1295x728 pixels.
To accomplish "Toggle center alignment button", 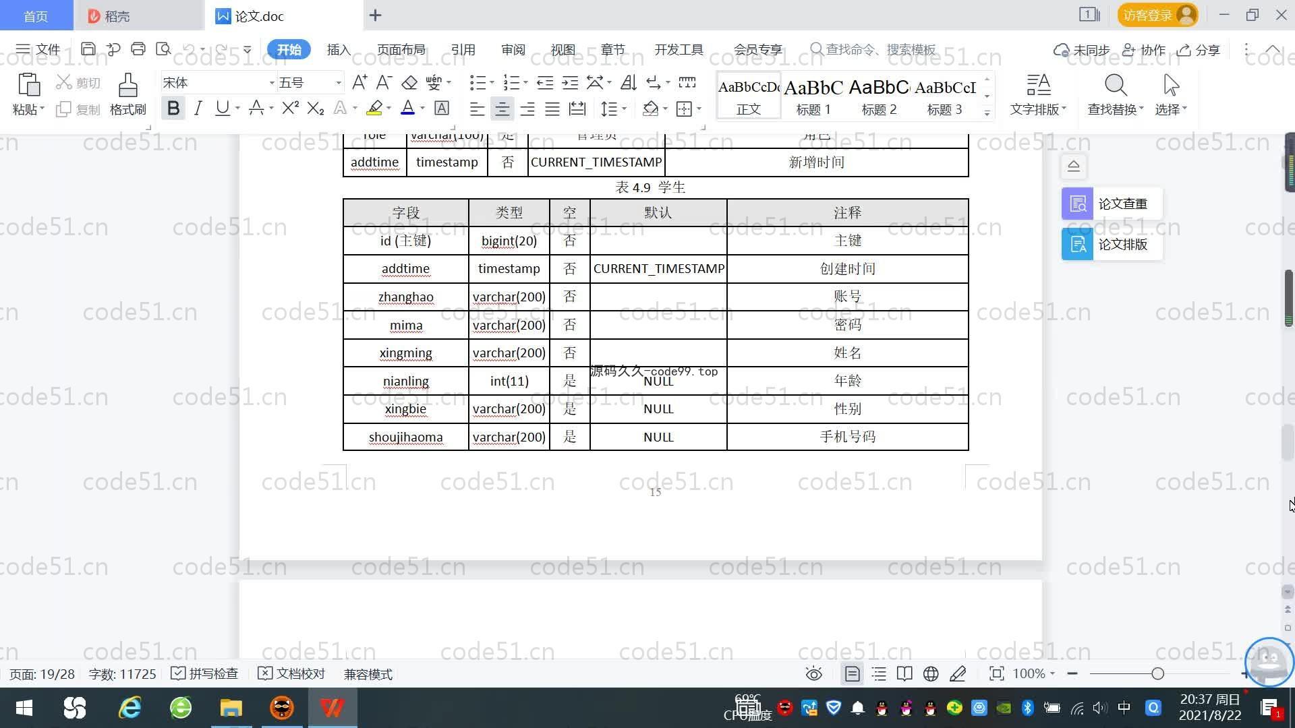I will pos(502,109).
